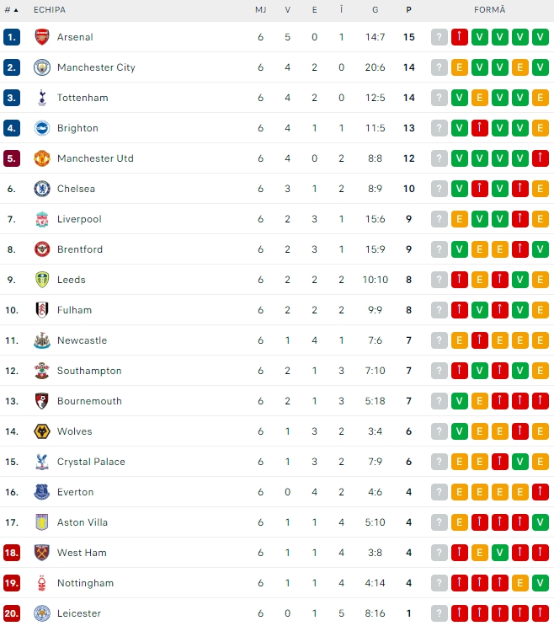Image resolution: width=554 pixels, height=626 pixels.
Task: Click the blue position 1 rank badge
Action: pyautogui.click(x=12, y=37)
